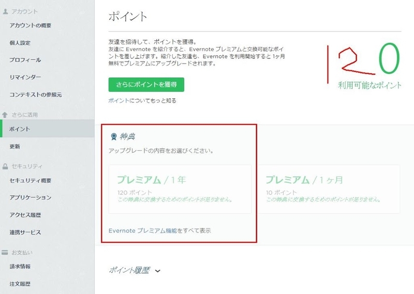
Task: Click the 10 ポイント cost text
Action: 282,193
